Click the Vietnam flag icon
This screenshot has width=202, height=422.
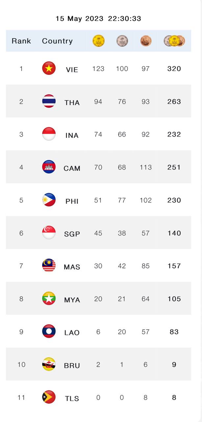[49, 69]
